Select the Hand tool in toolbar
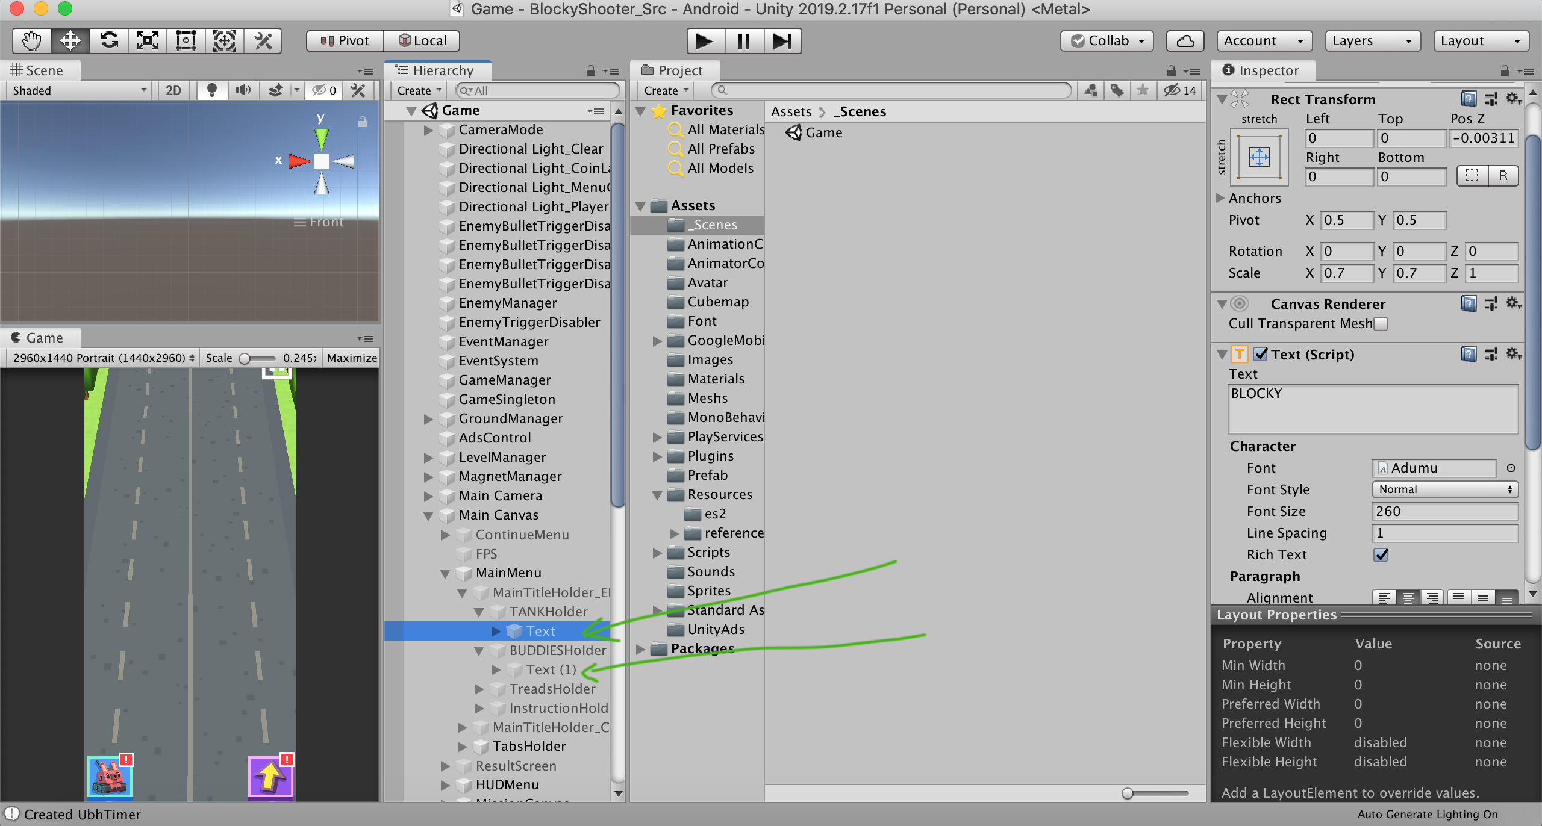 pyautogui.click(x=31, y=41)
